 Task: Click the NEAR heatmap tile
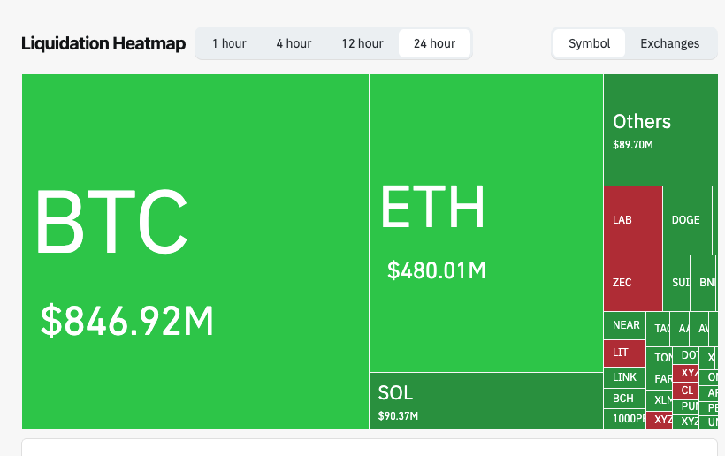click(624, 326)
